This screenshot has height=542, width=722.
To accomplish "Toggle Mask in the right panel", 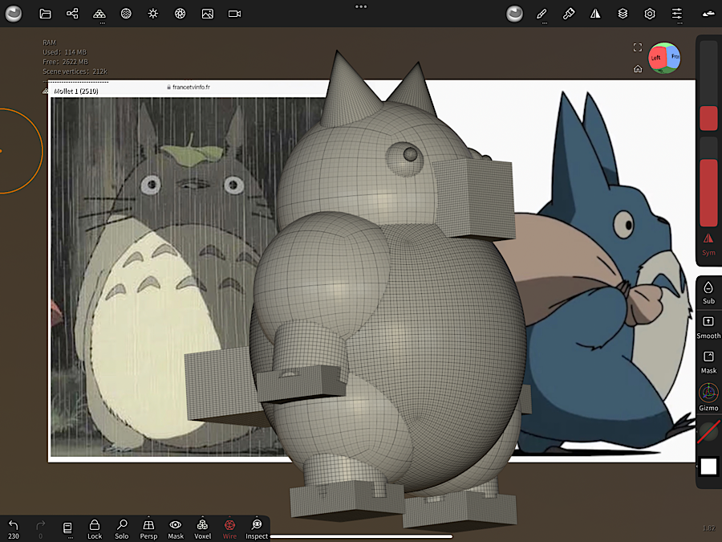I will (x=708, y=362).
